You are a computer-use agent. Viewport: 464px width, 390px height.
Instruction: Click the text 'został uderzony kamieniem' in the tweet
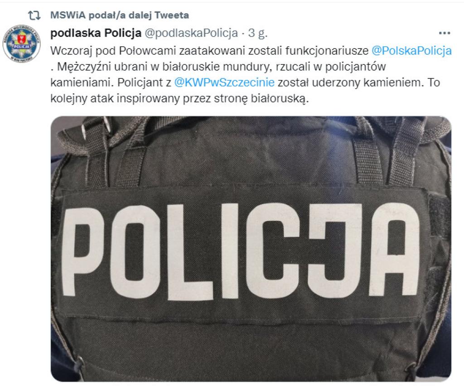pos(349,82)
